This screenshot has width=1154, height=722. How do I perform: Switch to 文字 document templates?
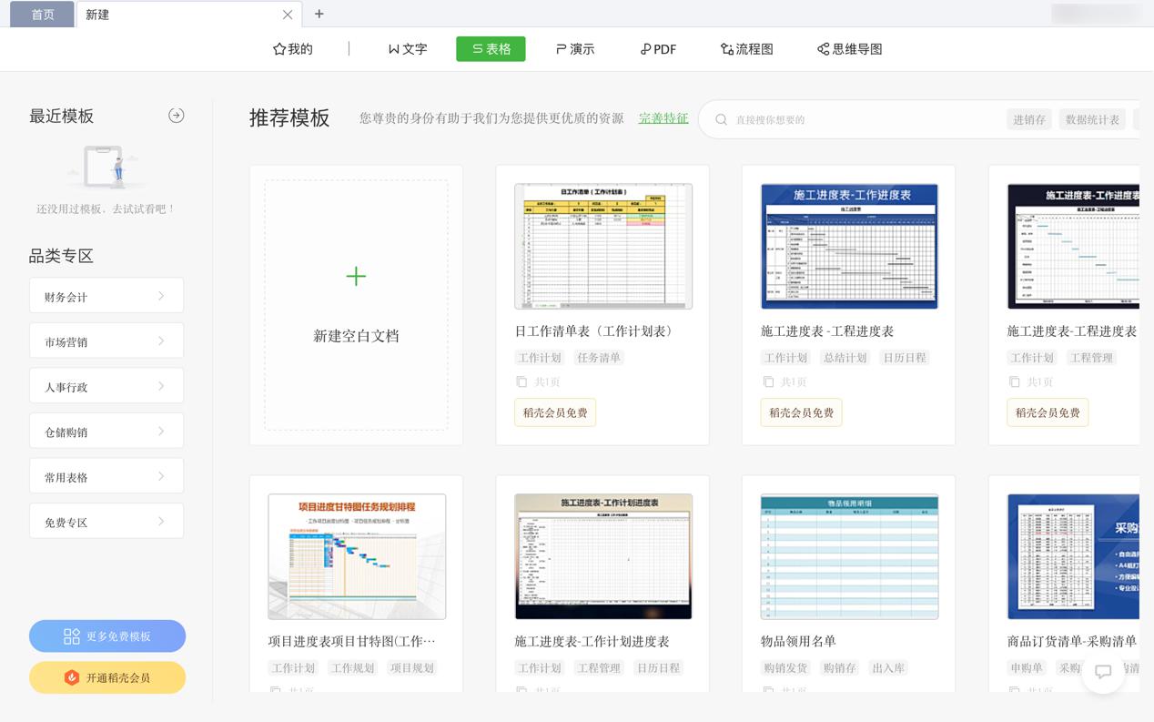[x=407, y=49]
